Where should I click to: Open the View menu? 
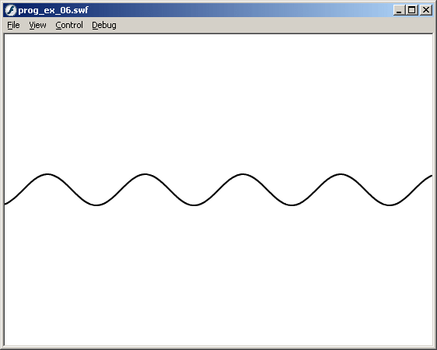[37, 25]
